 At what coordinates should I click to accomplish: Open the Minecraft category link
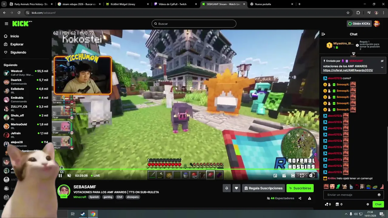pyautogui.click(x=80, y=197)
